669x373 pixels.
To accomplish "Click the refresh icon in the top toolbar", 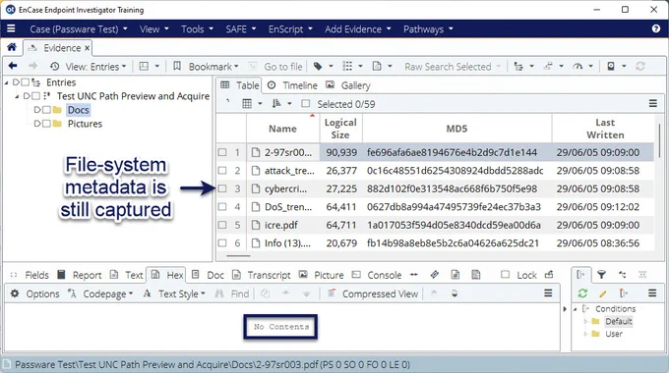I will 640,66.
